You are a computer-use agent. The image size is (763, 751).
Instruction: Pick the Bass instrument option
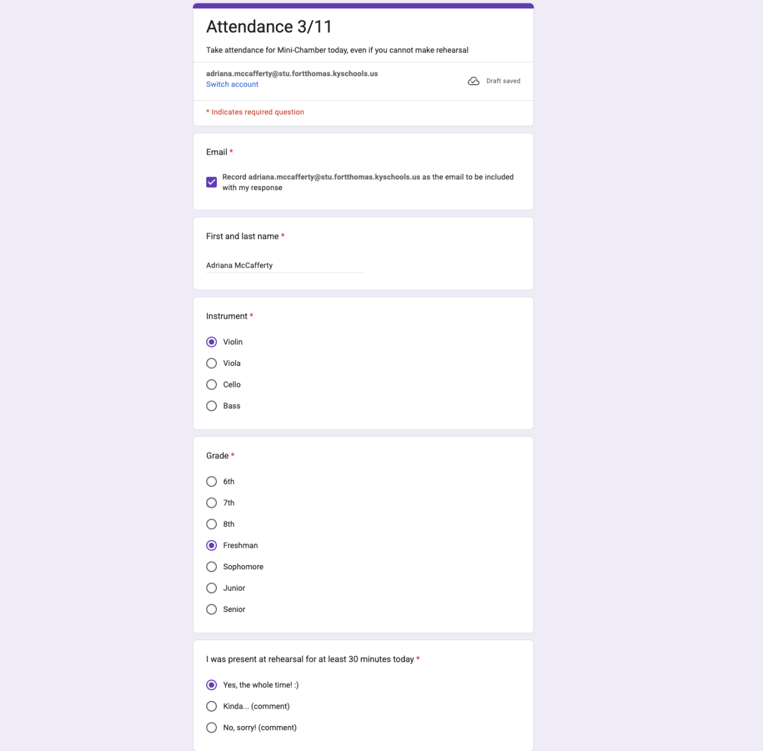click(212, 406)
